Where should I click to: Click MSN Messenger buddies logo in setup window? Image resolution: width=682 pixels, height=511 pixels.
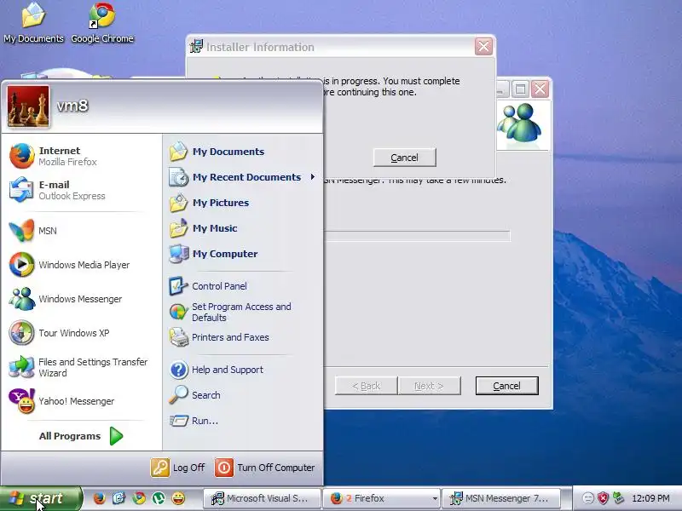pos(520,123)
